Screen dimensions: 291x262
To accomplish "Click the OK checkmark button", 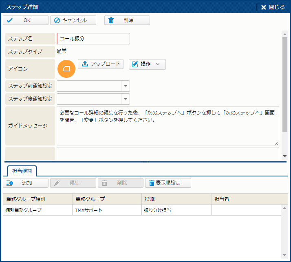I will tap(25, 20).
